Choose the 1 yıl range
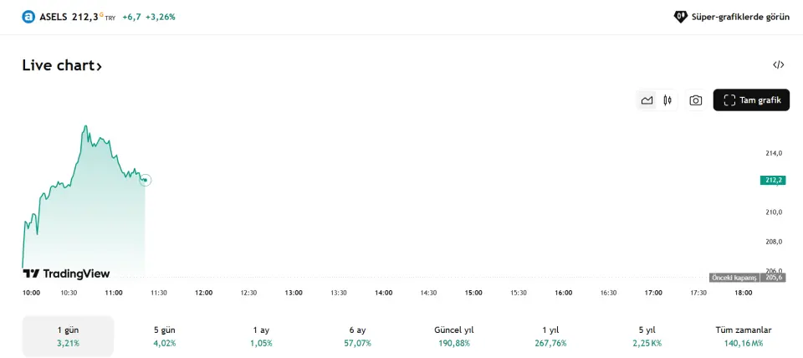The width and height of the screenshot is (803, 358). pyautogui.click(x=550, y=336)
